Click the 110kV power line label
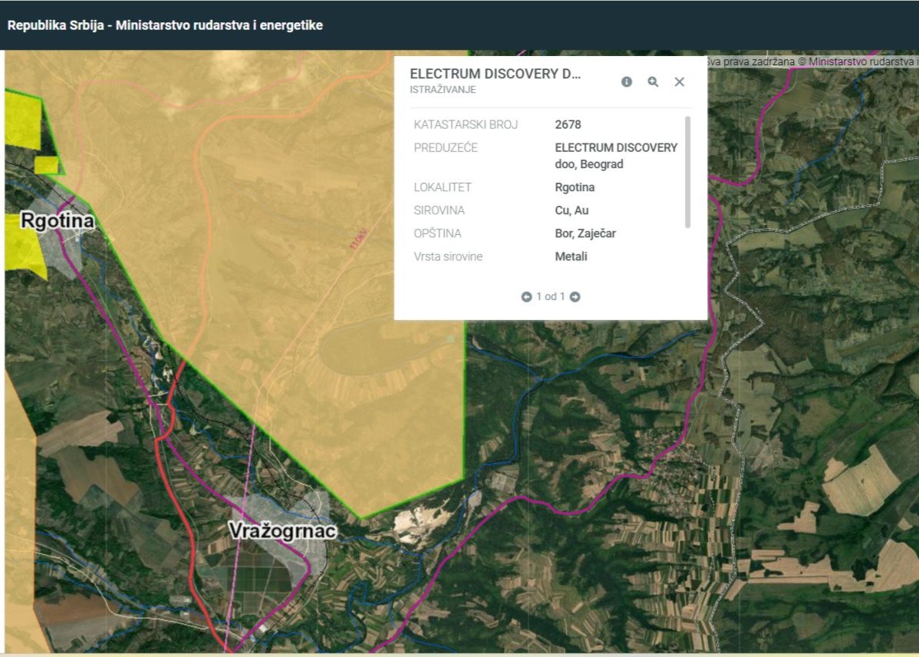 358,239
